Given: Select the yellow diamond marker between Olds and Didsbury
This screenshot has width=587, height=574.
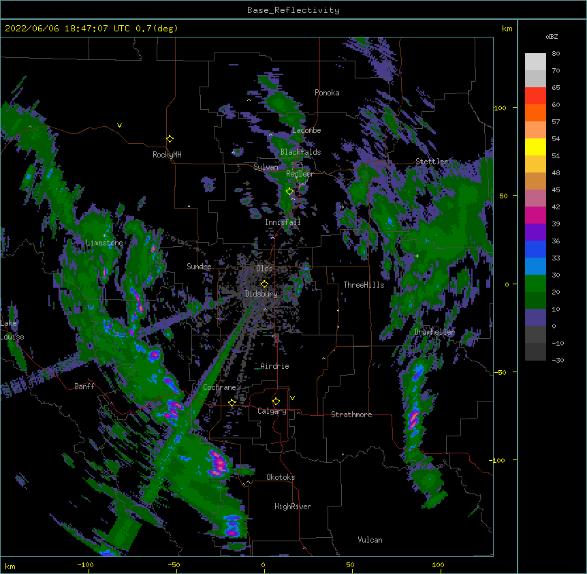Looking at the screenshot, I should pyautogui.click(x=264, y=284).
